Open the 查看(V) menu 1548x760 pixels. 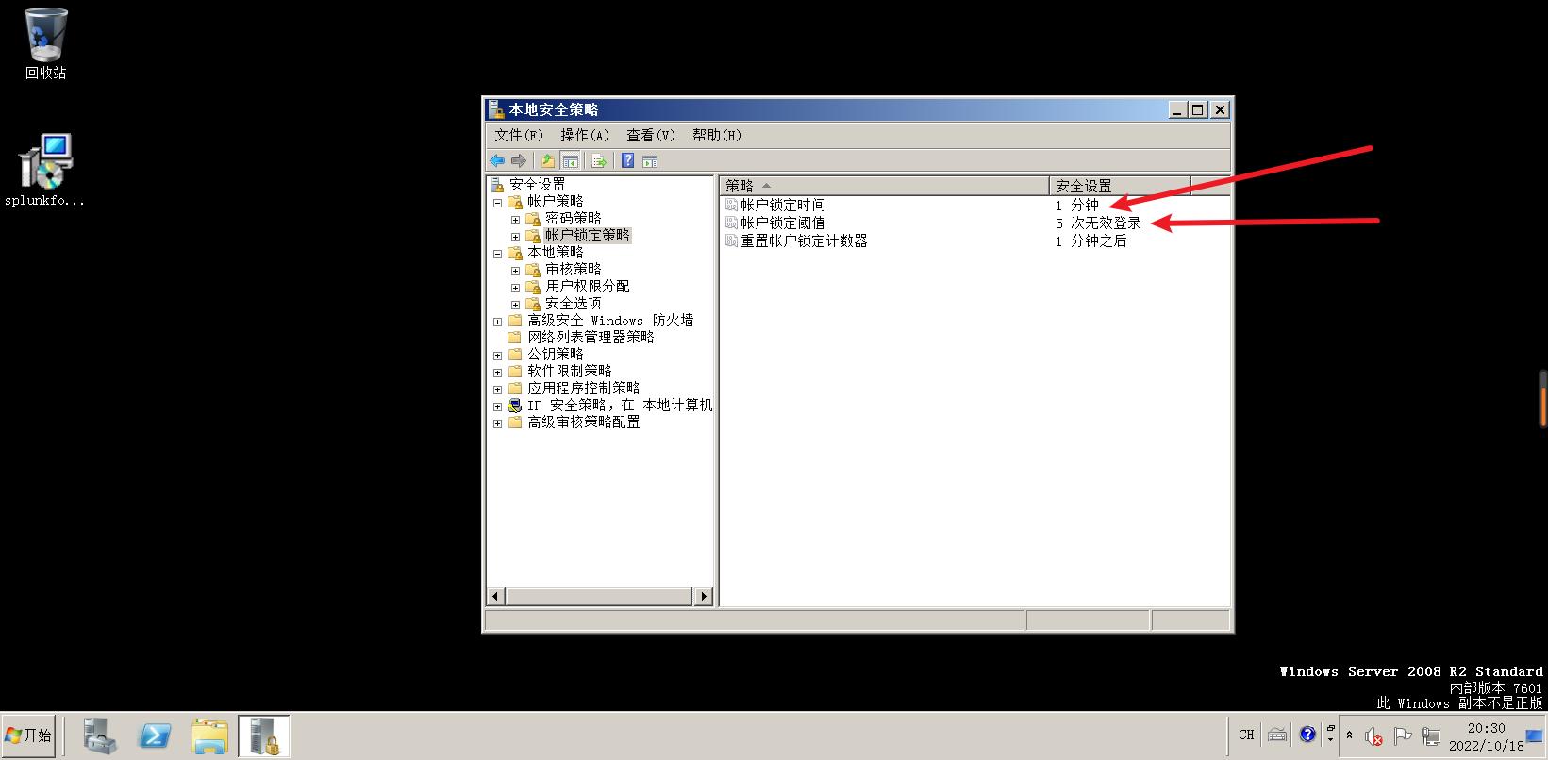[x=651, y=135]
